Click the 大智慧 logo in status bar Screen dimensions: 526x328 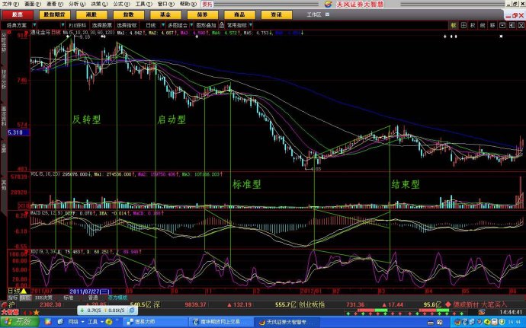(x=10, y=312)
